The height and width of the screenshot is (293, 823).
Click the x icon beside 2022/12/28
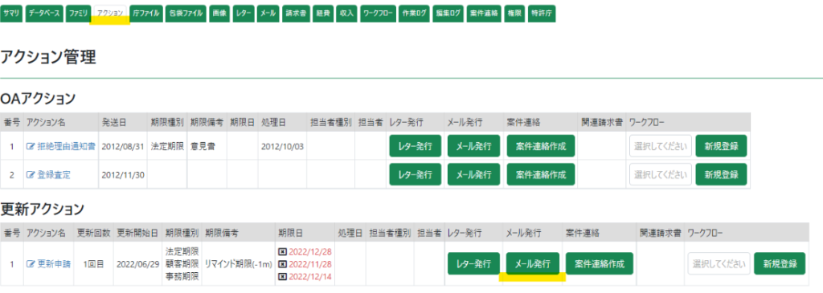pyautogui.click(x=282, y=252)
